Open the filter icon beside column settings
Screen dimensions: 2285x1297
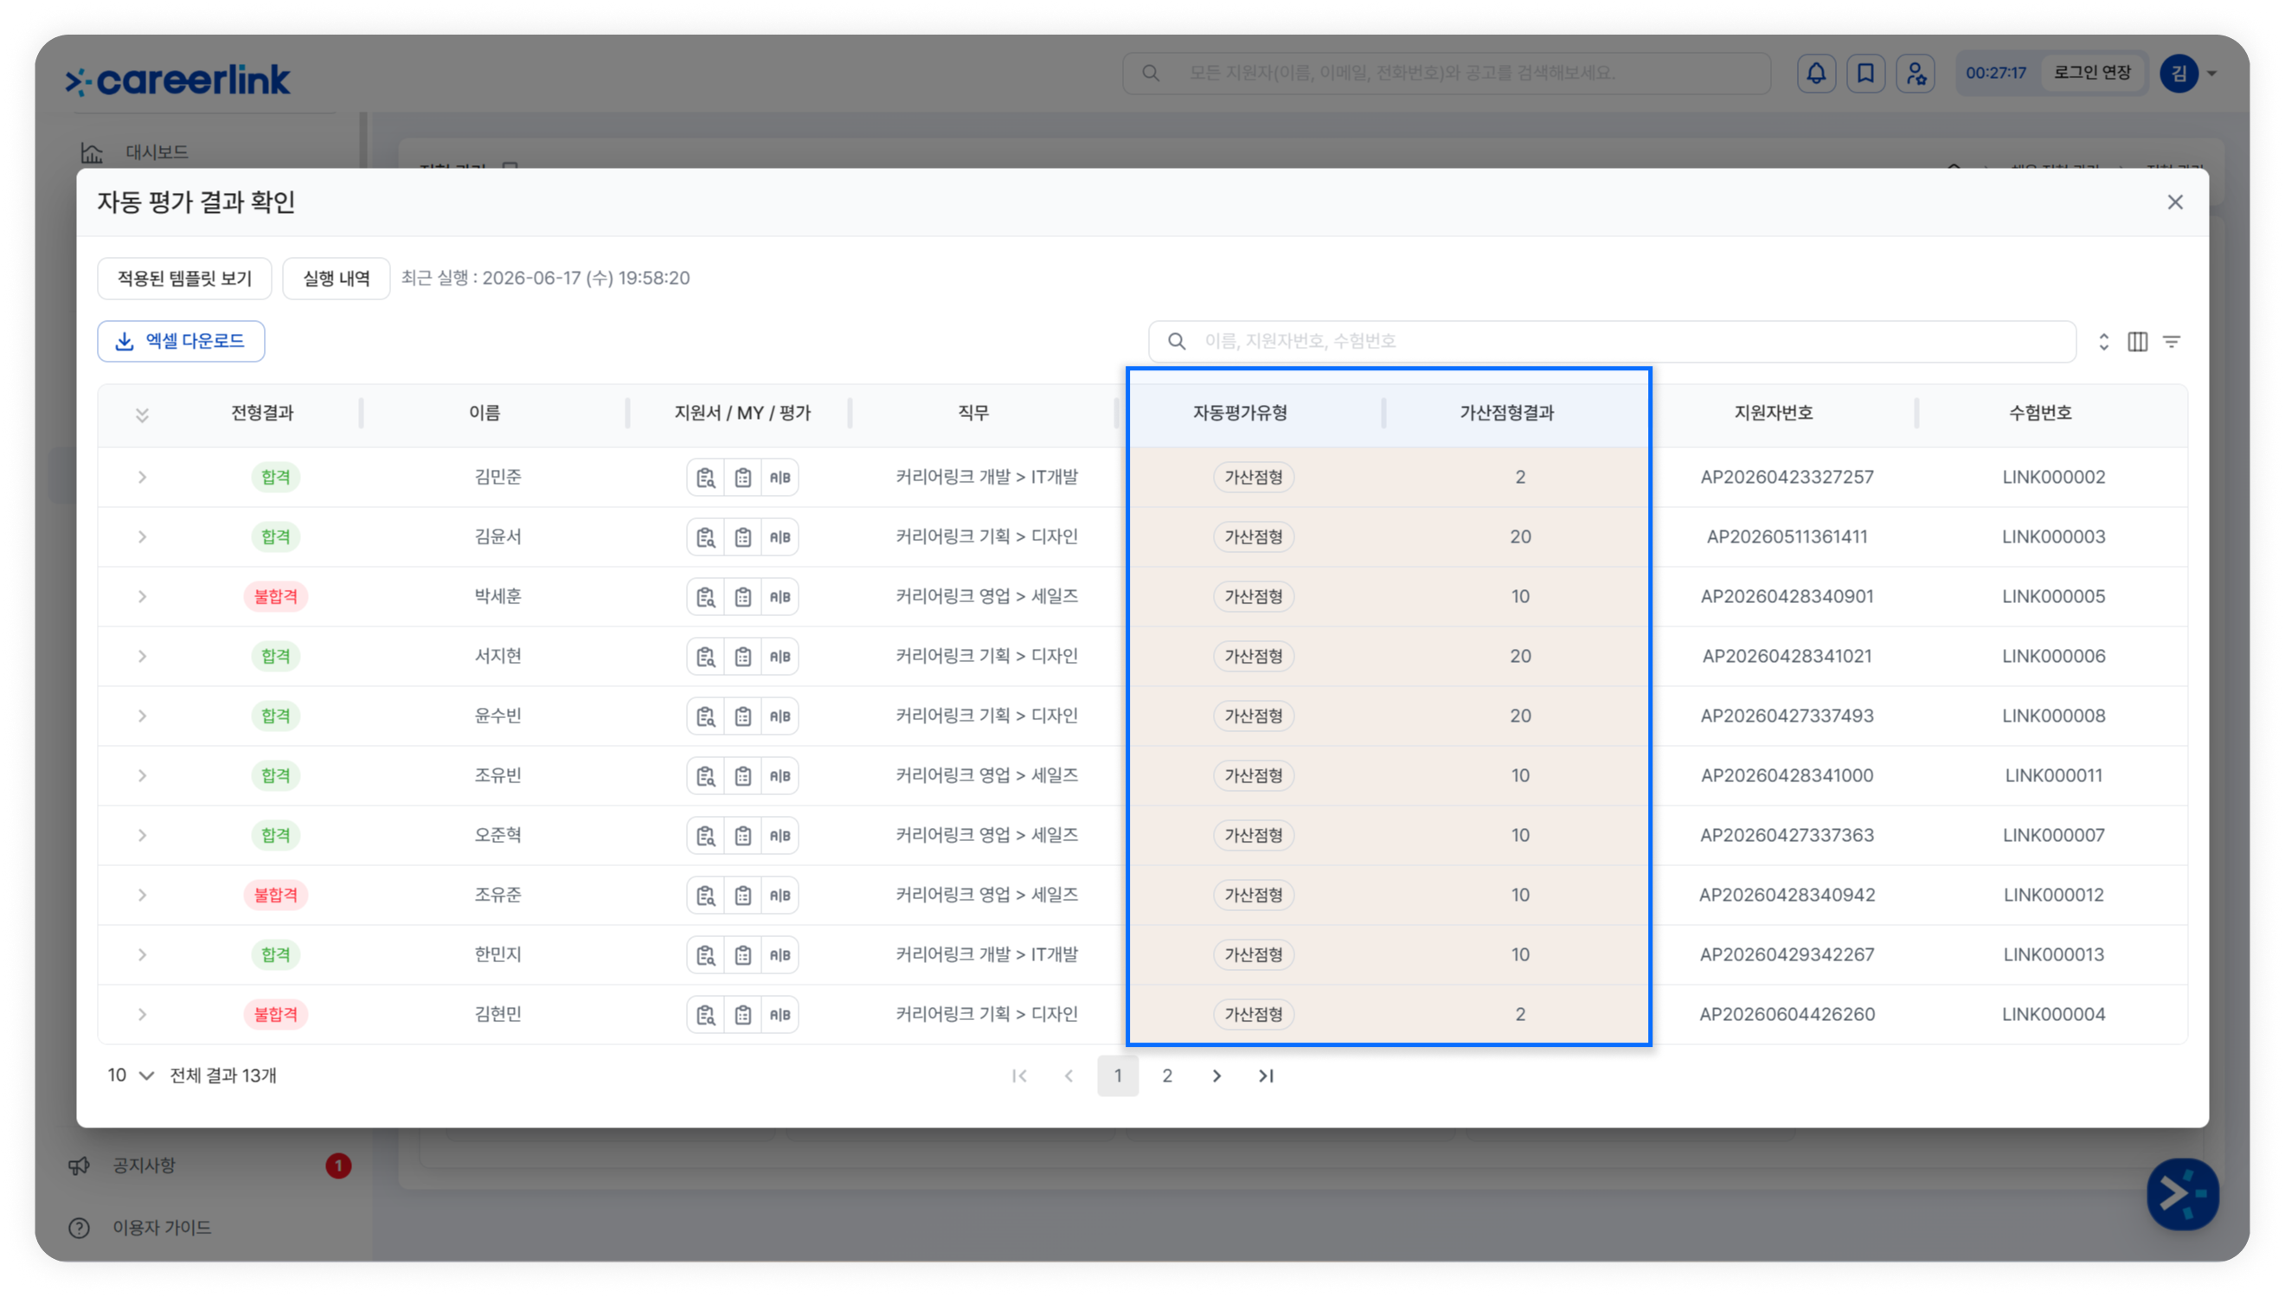coord(2172,341)
